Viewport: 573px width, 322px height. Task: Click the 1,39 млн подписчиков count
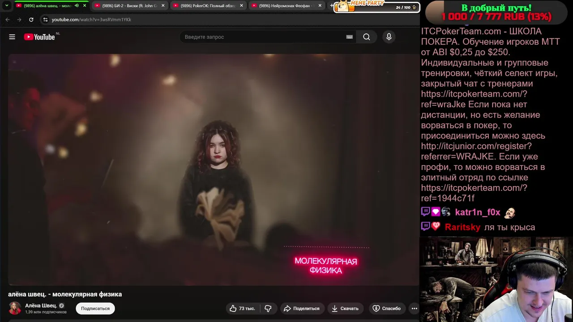[46, 312]
